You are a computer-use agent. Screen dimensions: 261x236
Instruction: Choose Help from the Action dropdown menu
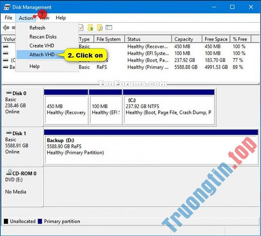[x=47, y=66]
